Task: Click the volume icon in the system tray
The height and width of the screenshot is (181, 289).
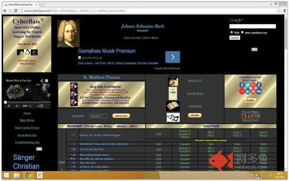Action: (270, 175)
